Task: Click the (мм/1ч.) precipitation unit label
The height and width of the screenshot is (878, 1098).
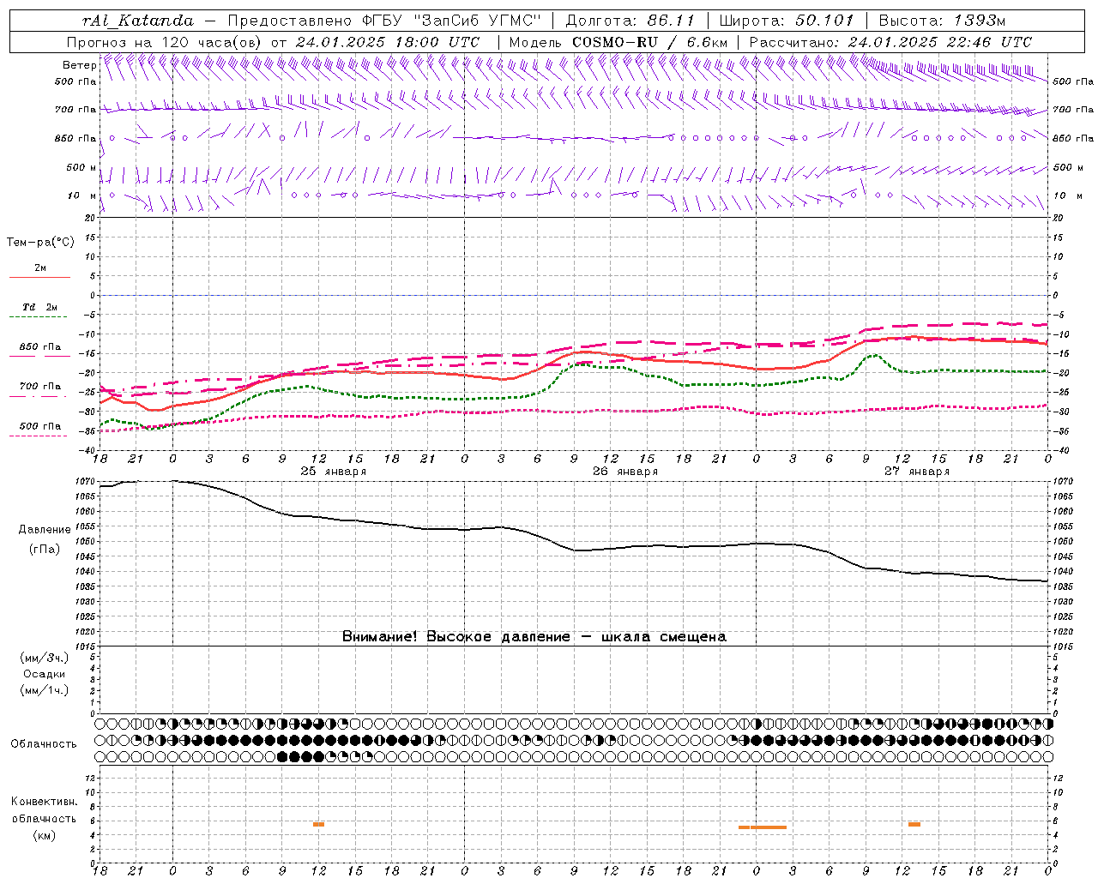Action: (x=45, y=690)
